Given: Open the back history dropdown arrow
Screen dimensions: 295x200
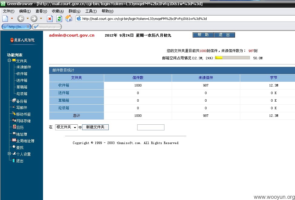Looking at the screenshot, I should click(x=28, y=18).
